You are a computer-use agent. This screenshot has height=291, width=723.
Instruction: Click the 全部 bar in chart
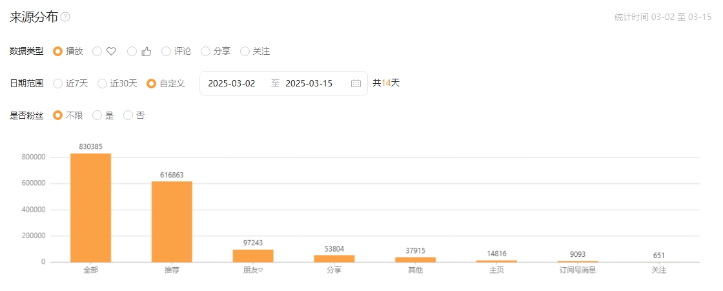pyautogui.click(x=90, y=208)
